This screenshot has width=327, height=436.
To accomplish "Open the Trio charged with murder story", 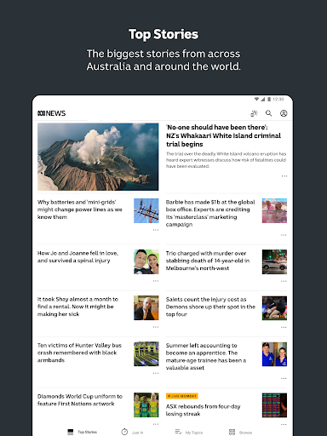I will (x=208, y=261).
